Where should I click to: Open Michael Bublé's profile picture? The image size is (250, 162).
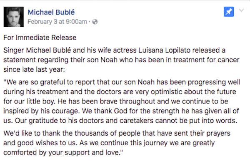tap(14, 17)
